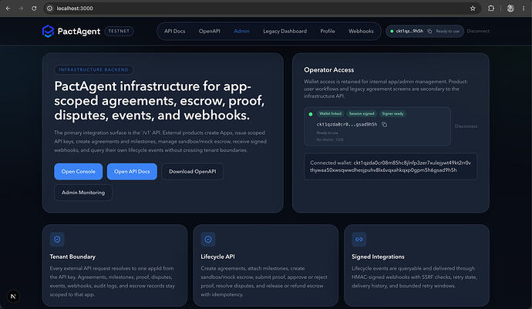Copy wallet address in header pill
The width and height of the screenshot is (532, 309).
click(429, 31)
